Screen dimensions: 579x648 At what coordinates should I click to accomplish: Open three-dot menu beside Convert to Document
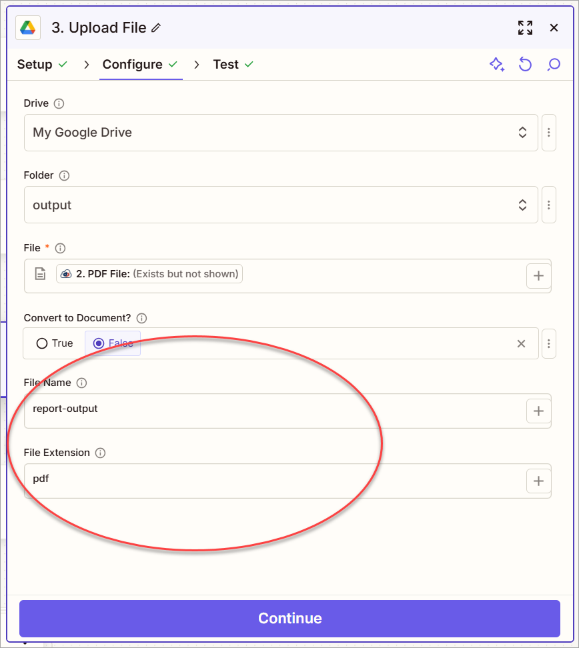[x=548, y=343]
